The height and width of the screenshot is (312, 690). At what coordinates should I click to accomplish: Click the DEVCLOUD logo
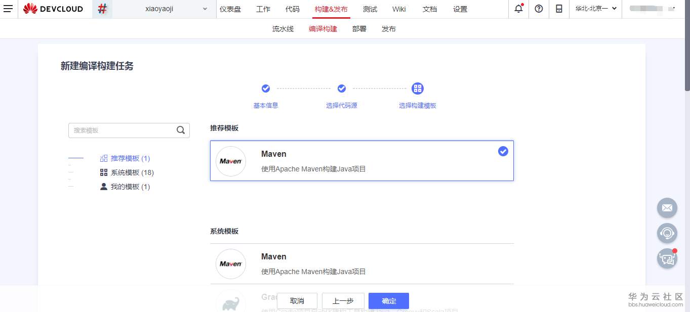coord(53,9)
